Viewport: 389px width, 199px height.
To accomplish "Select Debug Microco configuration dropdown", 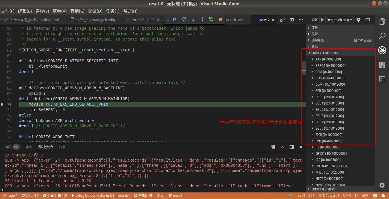I will point(339,20).
